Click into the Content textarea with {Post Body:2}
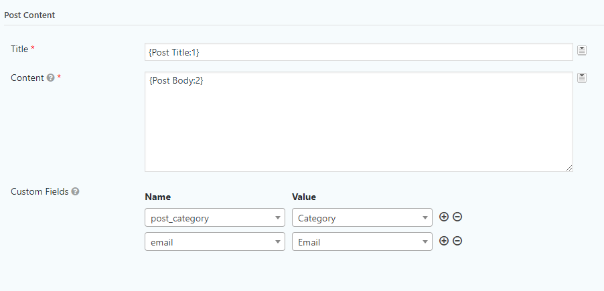604x291 pixels. point(359,122)
